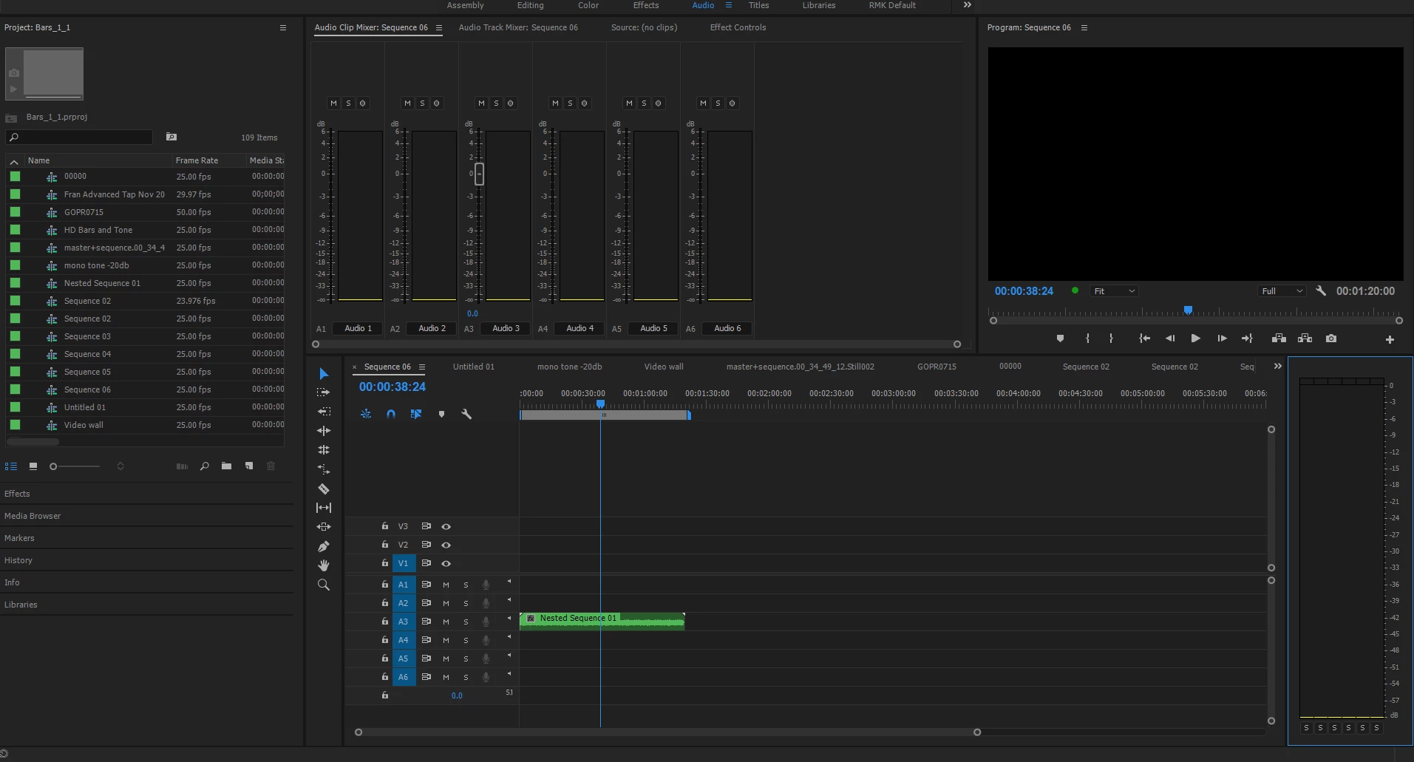Step back one frame
This screenshot has height=762, width=1414.
click(x=1170, y=339)
